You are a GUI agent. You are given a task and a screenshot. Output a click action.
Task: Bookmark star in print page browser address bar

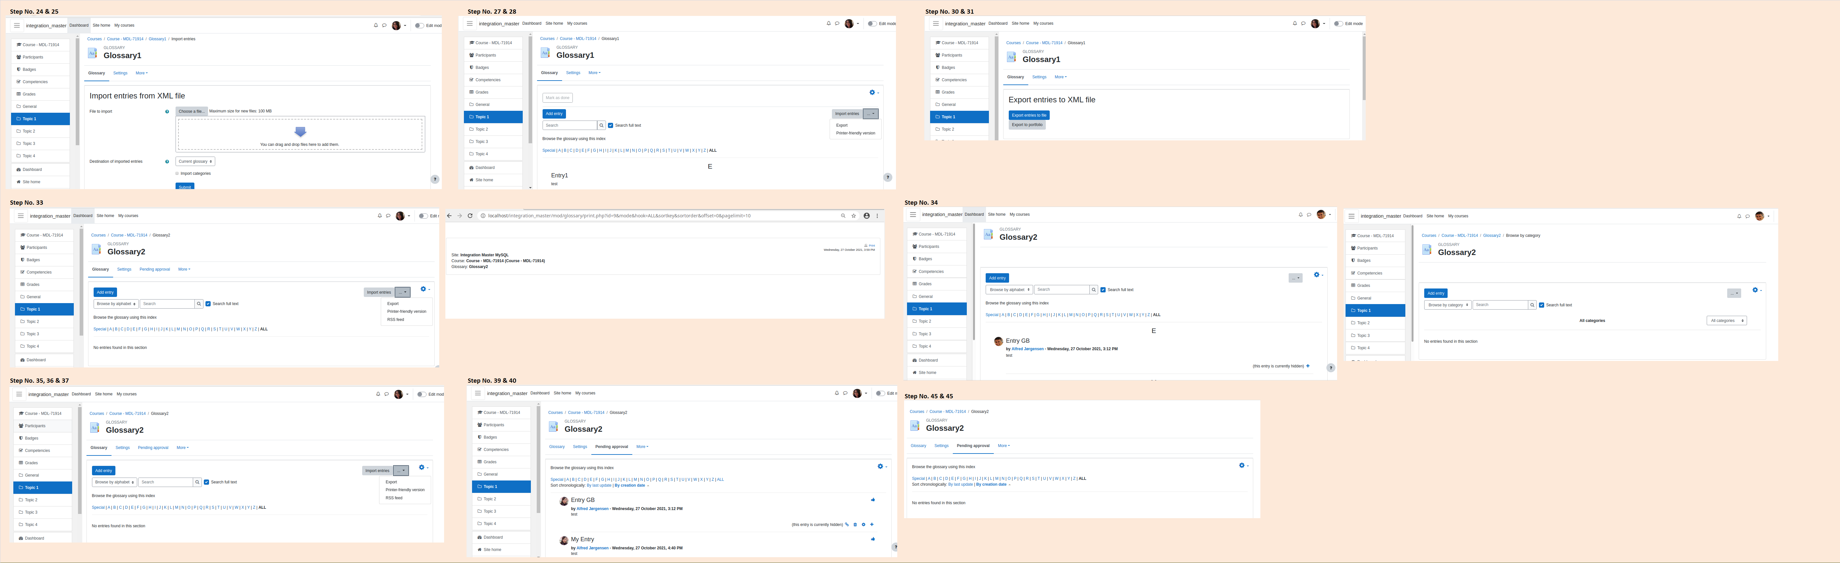click(854, 215)
